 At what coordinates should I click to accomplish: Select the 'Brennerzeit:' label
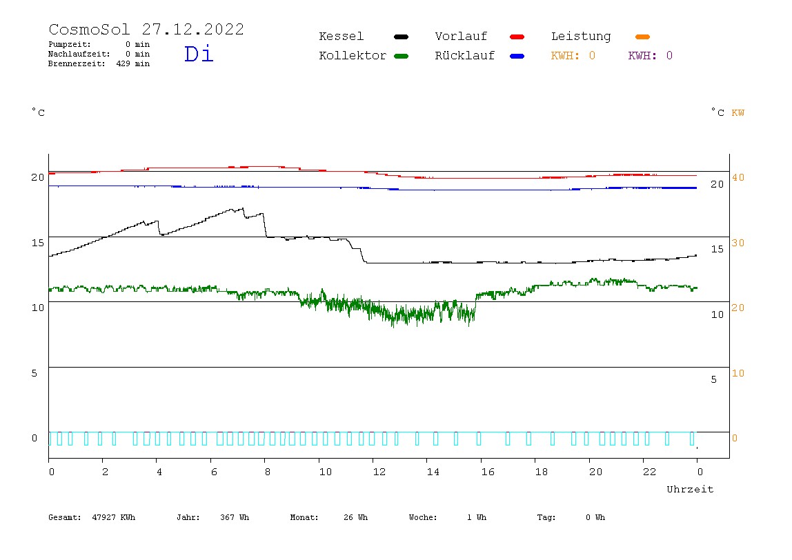pos(77,63)
